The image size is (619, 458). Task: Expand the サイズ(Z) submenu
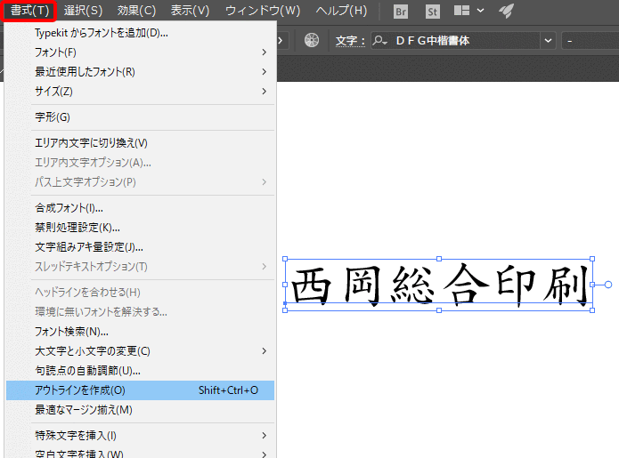[140, 92]
